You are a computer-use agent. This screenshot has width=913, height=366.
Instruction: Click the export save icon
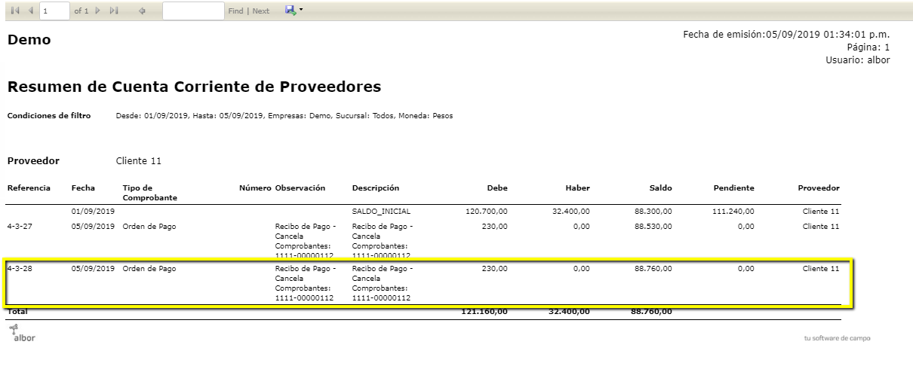tap(290, 11)
